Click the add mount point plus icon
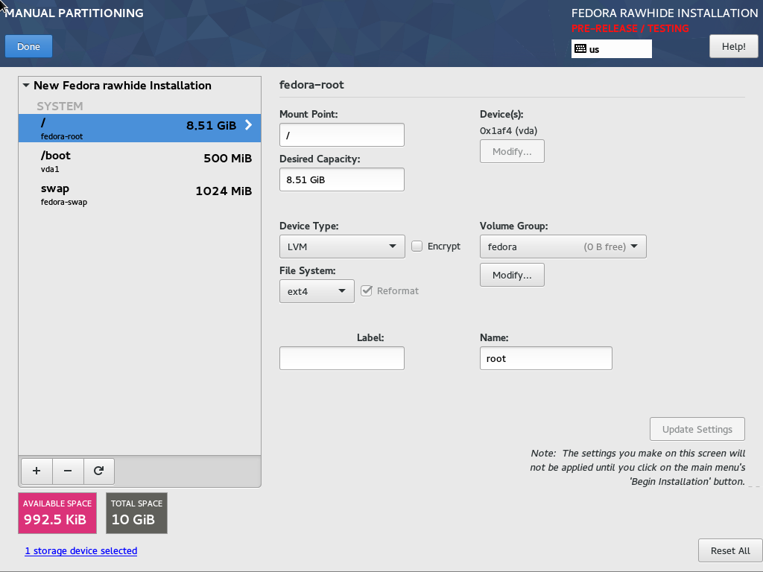This screenshot has height=572, width=763. point(37,471)
